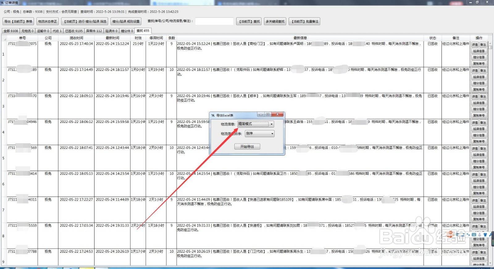Switch to the 全部 9308 tab
The height and width of the screenshot is (269, 494).
[11, 31]
